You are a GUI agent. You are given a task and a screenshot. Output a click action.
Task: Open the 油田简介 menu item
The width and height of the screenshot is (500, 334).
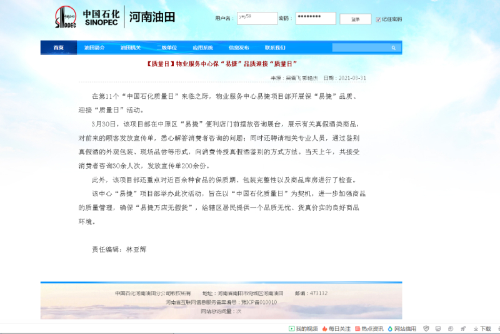[94, 48]
